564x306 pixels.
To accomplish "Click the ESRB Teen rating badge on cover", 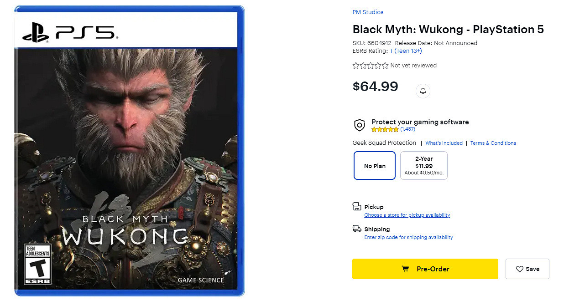I will 37,264.
